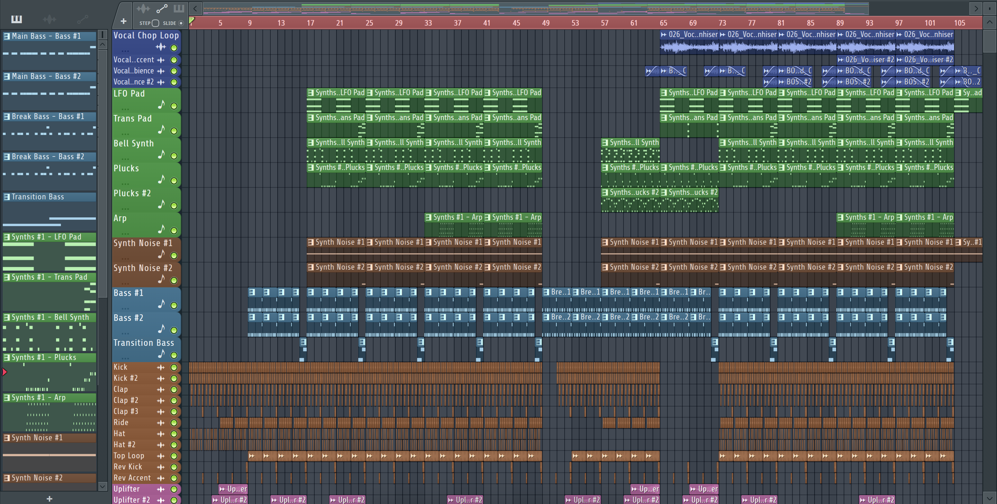The width and height of the screenshot is (997, 504).
Task: Toggle the STEP checkbox
Action: coord(155,23)
